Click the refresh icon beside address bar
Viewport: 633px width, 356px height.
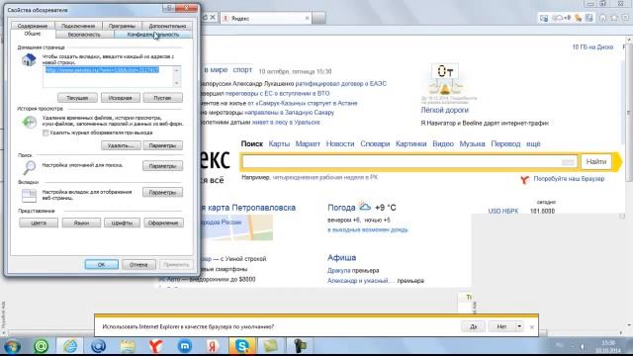pyautogui.click(x=205, y=18)
